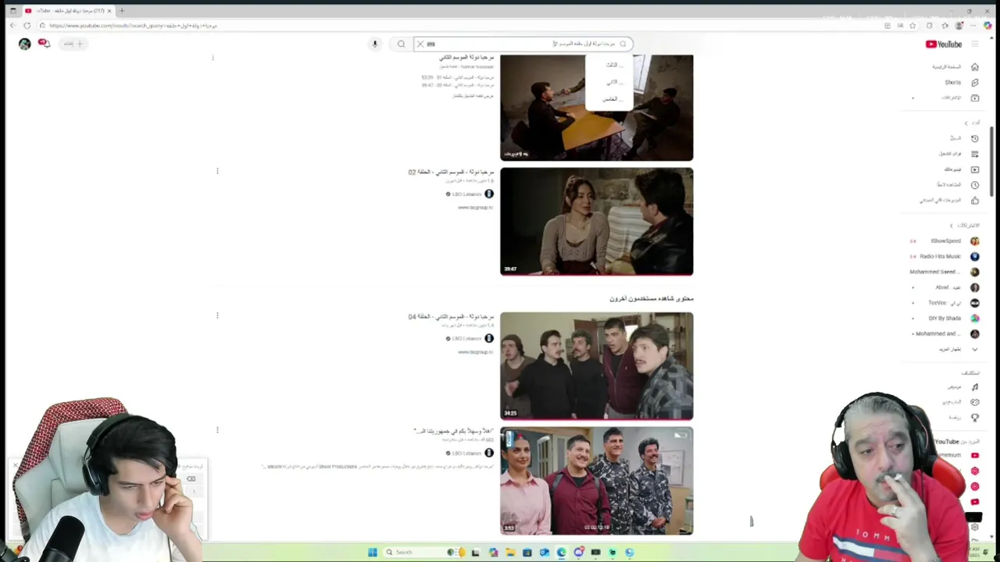This screenshot has width=1000, height=562.
Task: Open browser settings three-dot menu
Action: click(973, 26)
